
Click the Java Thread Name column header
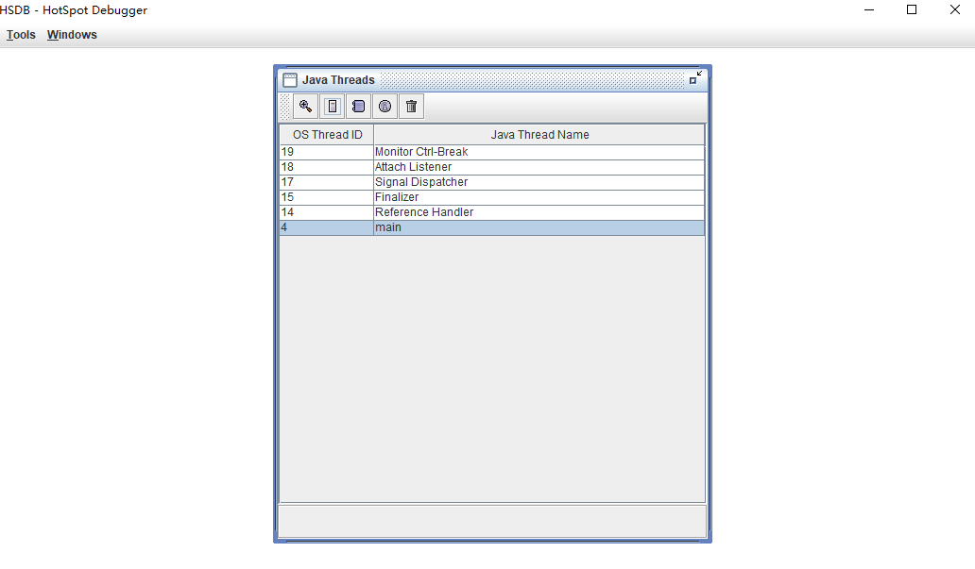(539, 135)
